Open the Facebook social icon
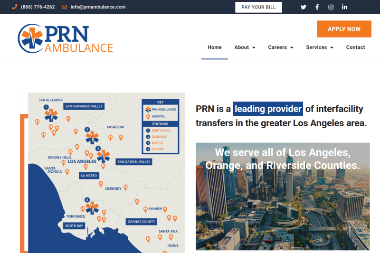The image size is (380, 253). pyautogui.click(x=317, y=7)
